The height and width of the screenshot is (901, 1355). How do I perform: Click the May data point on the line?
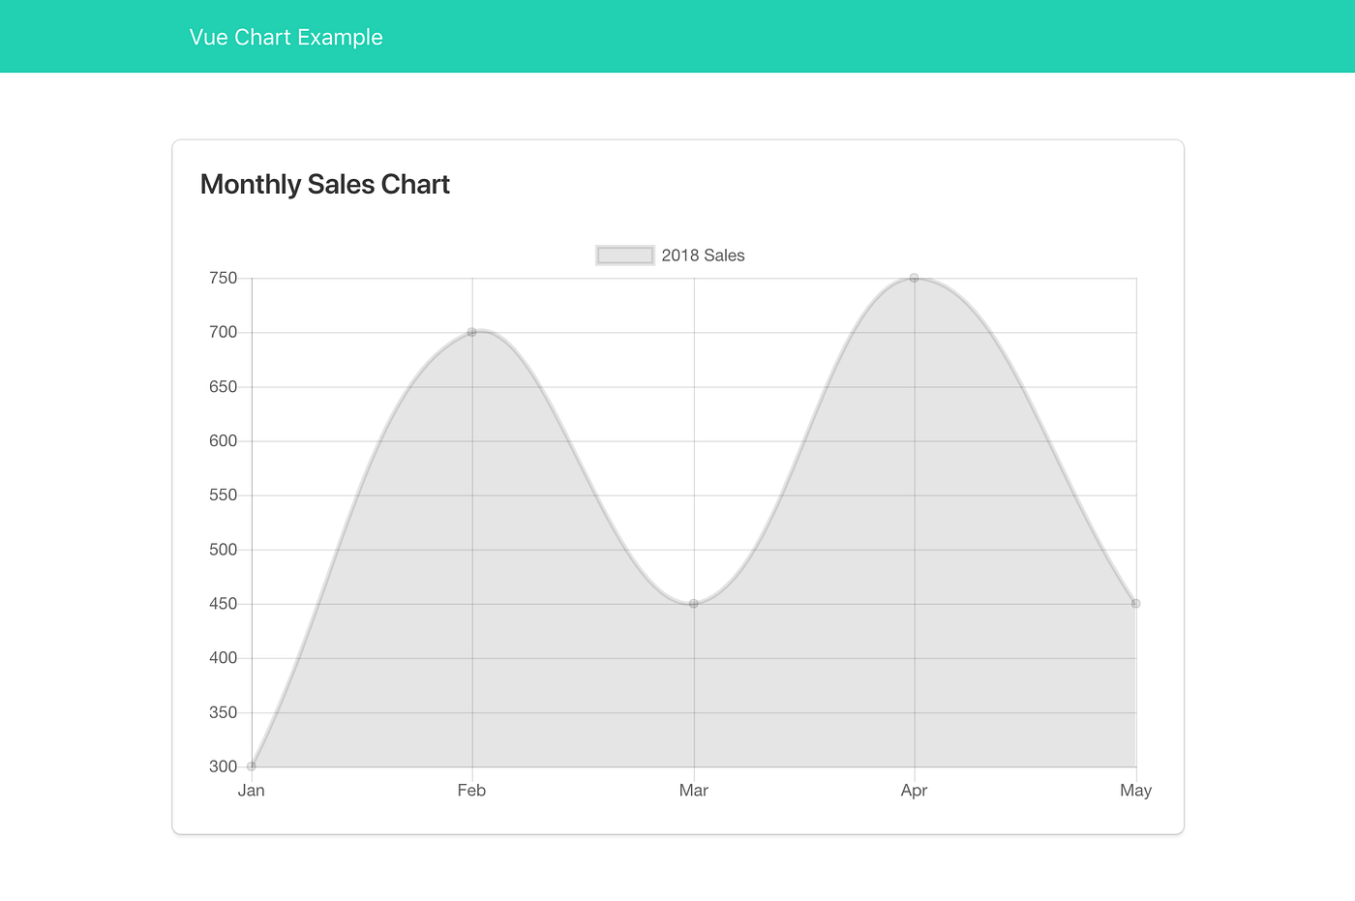[x=1135, y=603]
